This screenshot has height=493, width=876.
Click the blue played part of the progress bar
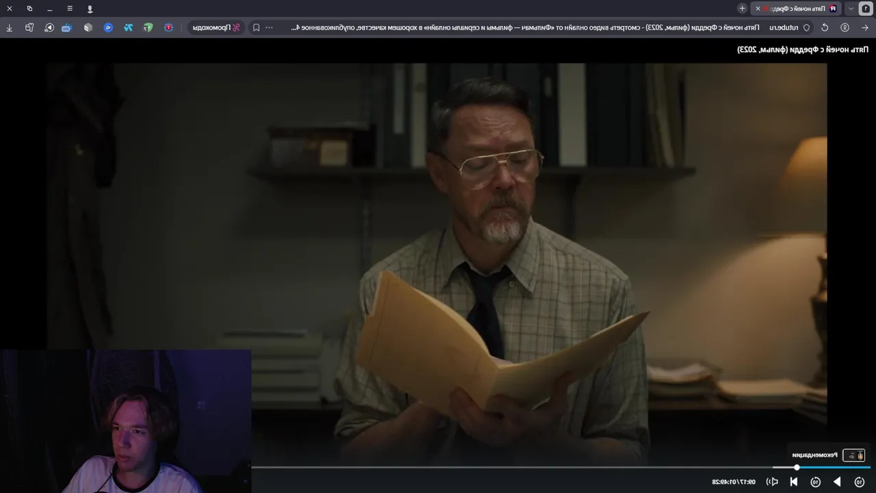coord(835,468)
